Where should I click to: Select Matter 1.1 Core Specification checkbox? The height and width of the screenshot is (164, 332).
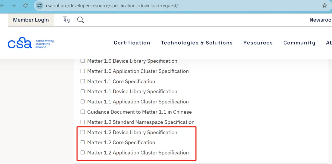pyautogui.click(x=83, y=82)
